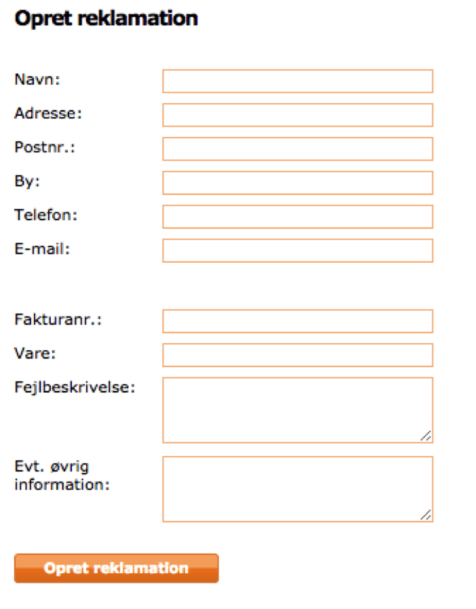The width and height of the screenshot is (476, 609).
Task: Click the Opret reklamation page heading
Action: click(x=106, y=18)
